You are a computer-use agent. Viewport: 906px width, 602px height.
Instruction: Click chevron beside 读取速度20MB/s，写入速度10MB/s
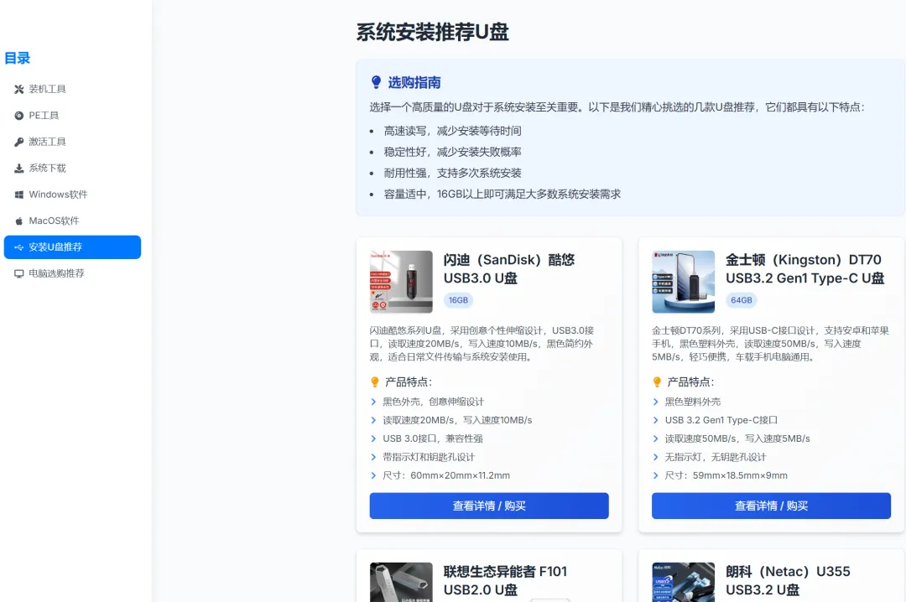point(373,420)
